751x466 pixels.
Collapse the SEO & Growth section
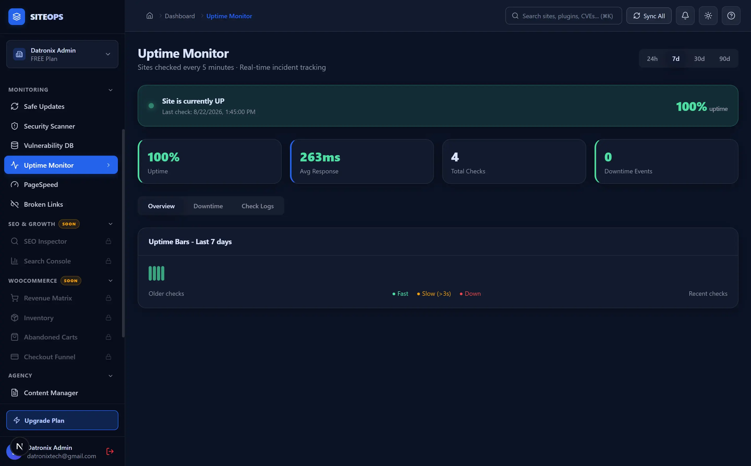111,224
